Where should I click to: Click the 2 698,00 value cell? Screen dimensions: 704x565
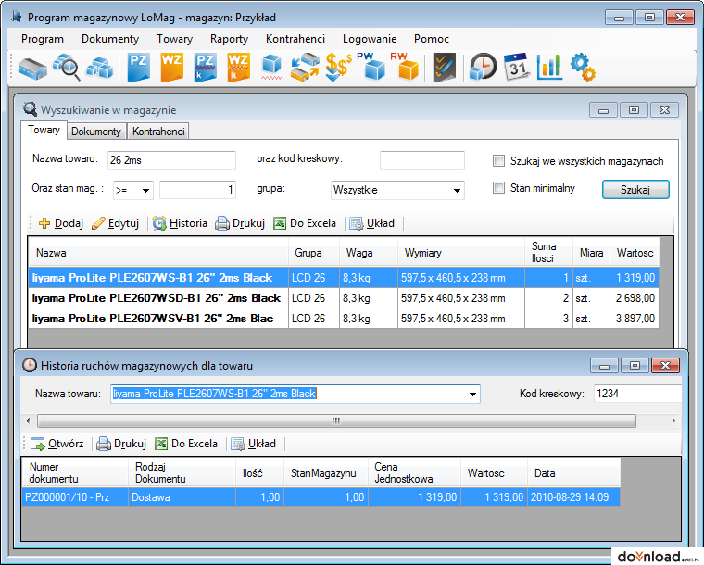click(635, 298)
